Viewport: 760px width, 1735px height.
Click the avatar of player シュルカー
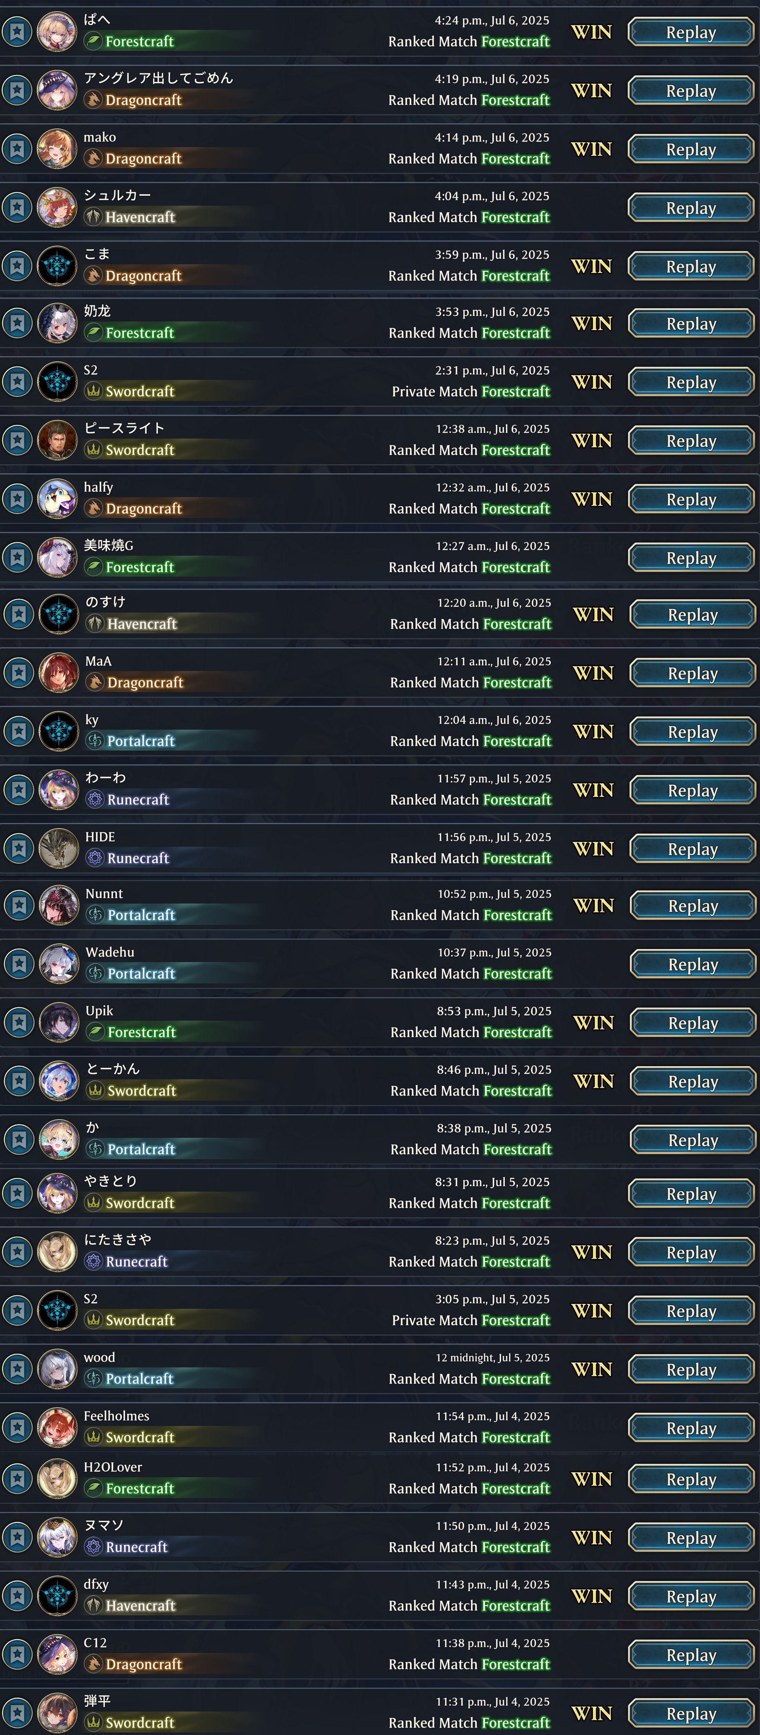point(57,207)
